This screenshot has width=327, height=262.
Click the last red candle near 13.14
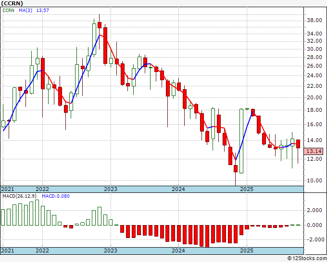coord(298,144)
